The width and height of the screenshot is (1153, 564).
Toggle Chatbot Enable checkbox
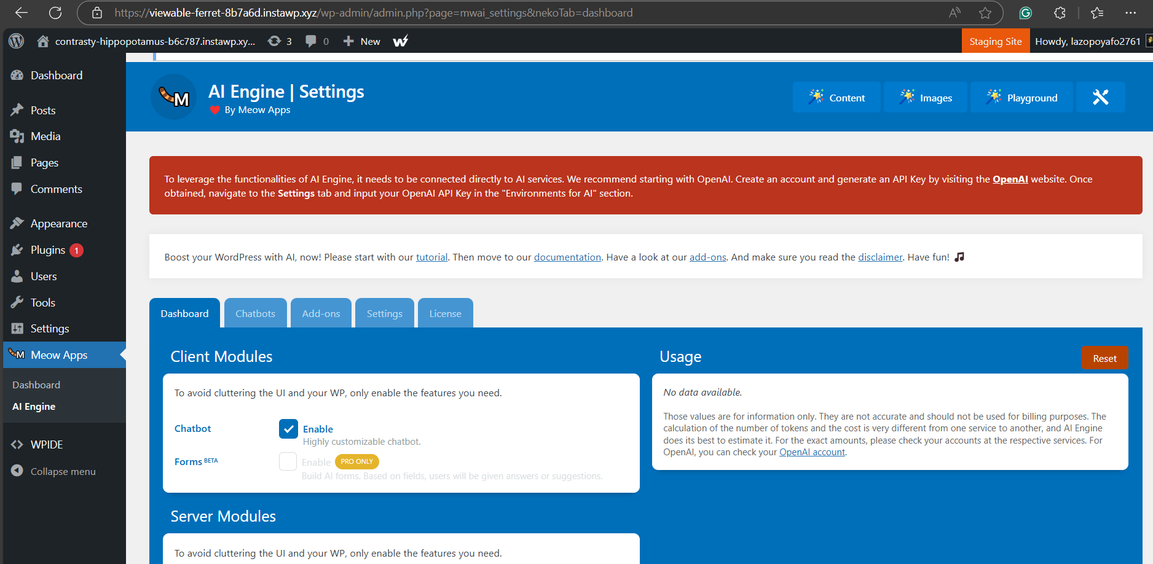(x=288, y=429)
